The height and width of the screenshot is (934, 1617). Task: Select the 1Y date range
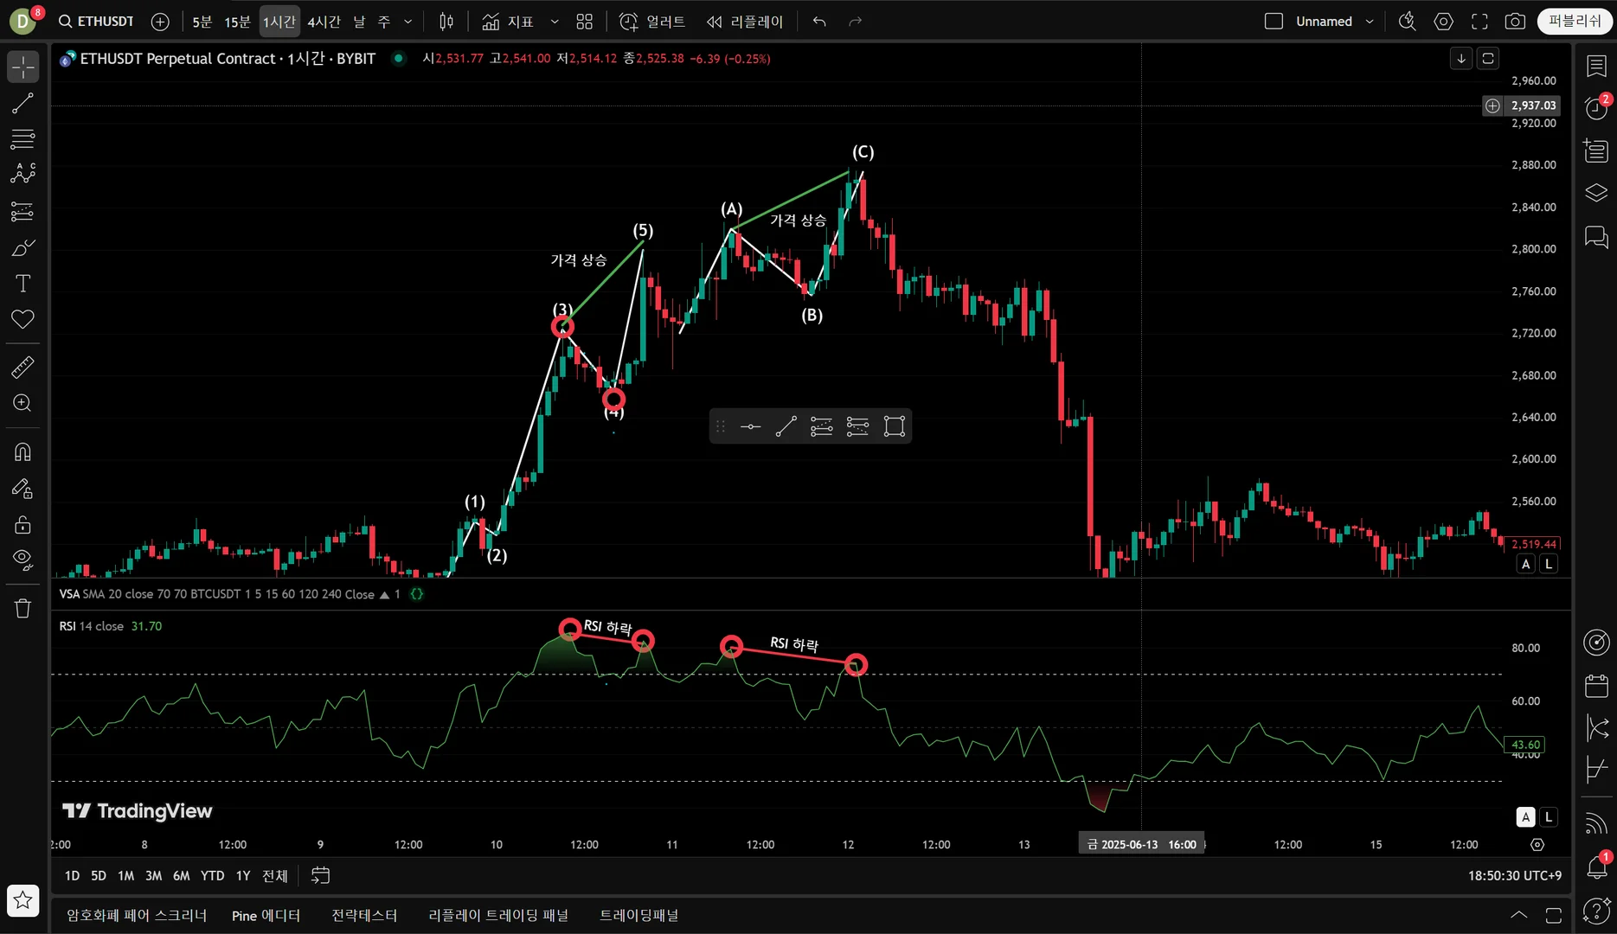pyautogui.click(x=243, y=876)
